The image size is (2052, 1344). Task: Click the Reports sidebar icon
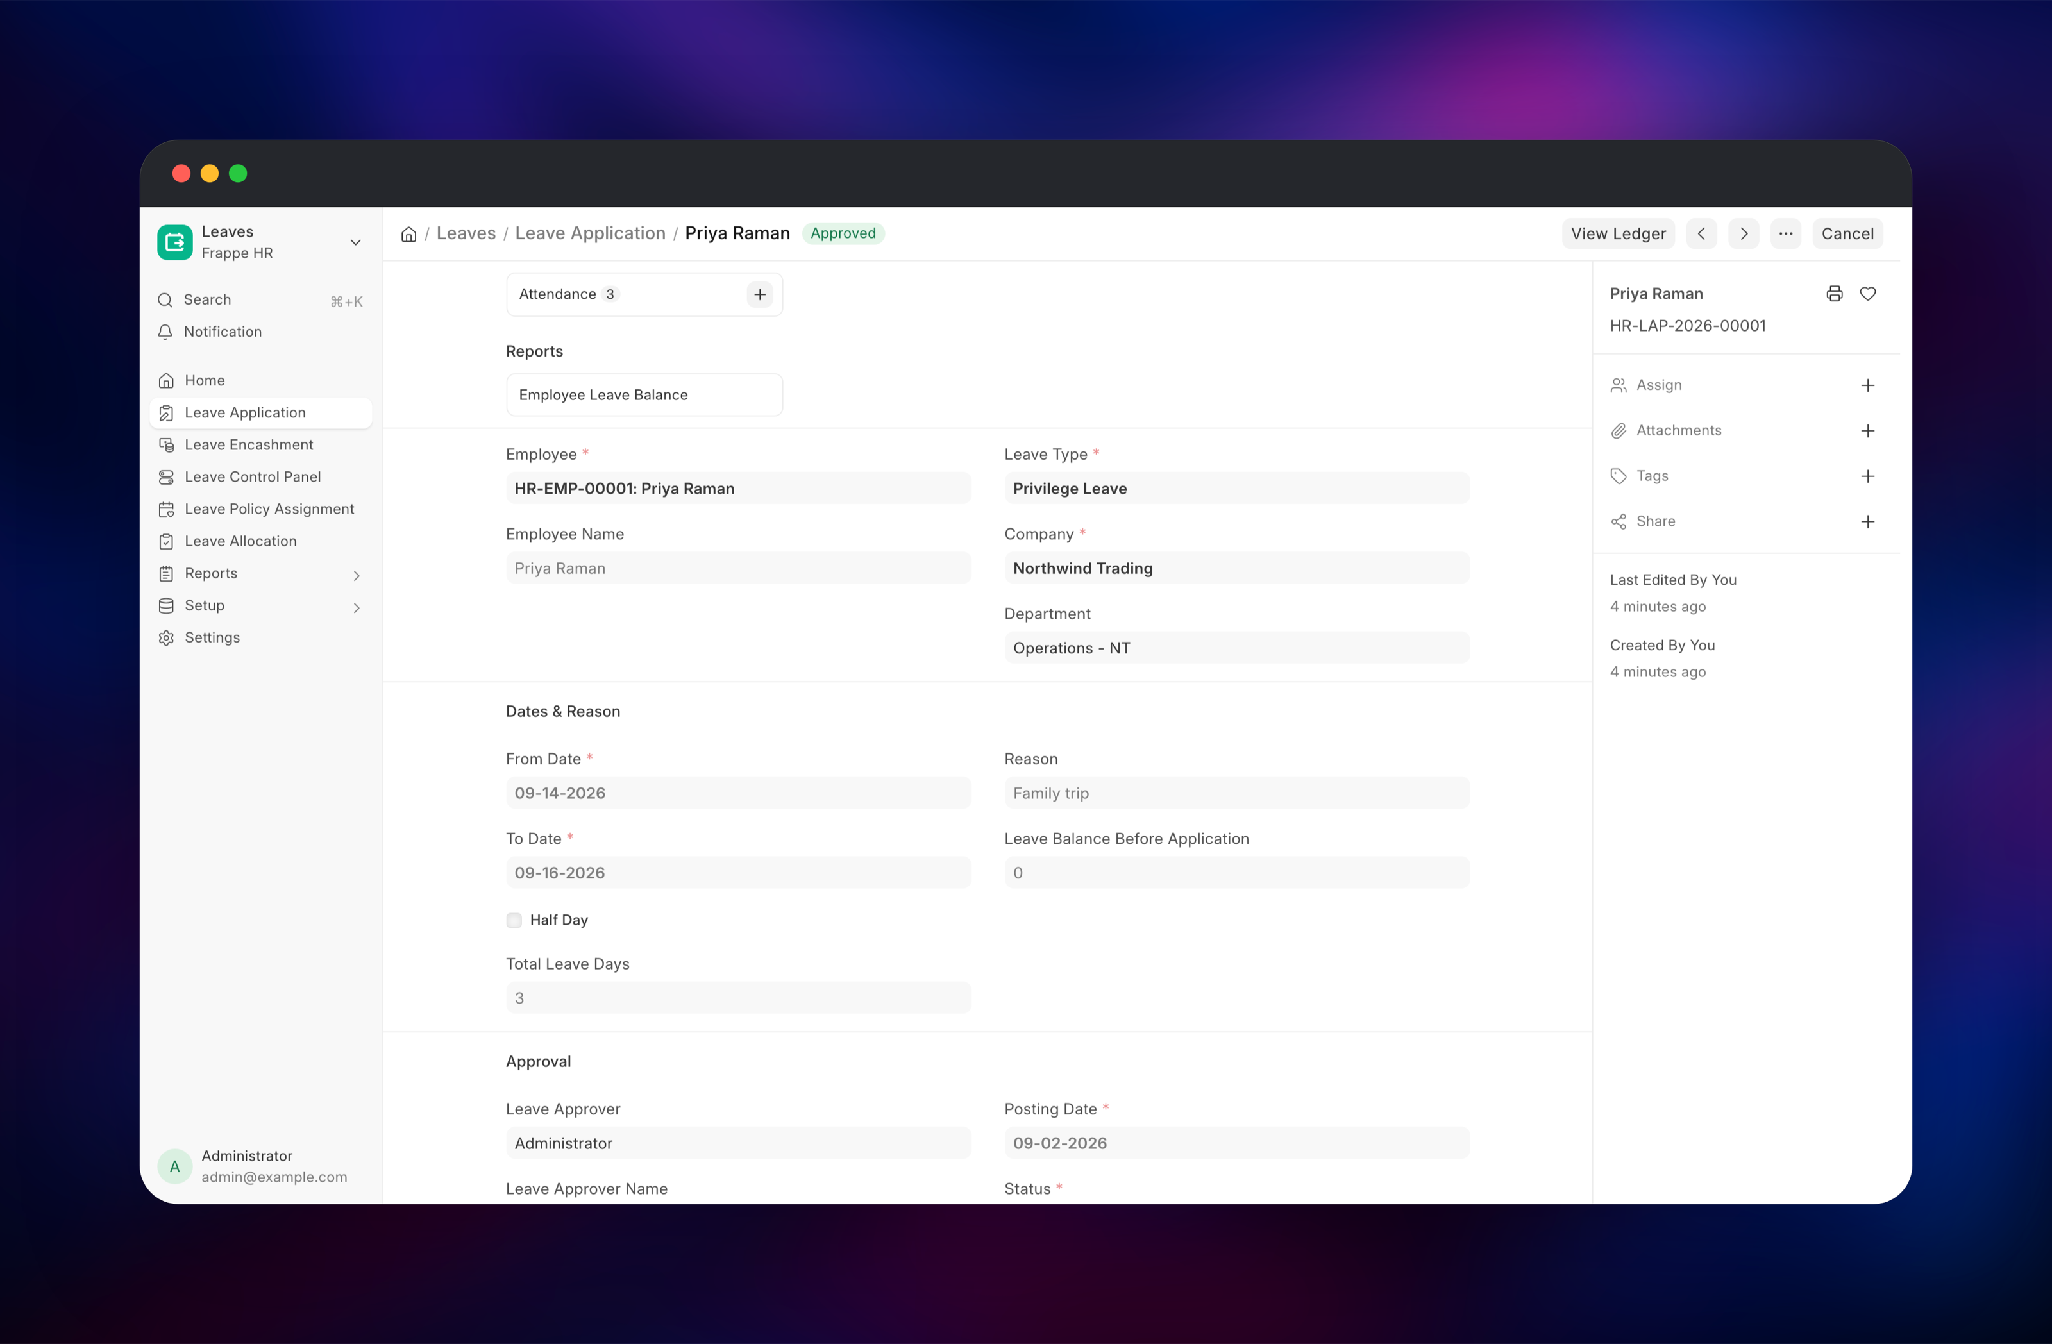pos(166,573)
